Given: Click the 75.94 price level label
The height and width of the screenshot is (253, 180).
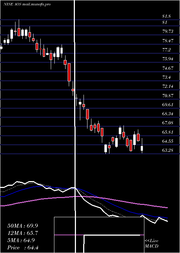Looking at the screenshot, I should 168,59.
